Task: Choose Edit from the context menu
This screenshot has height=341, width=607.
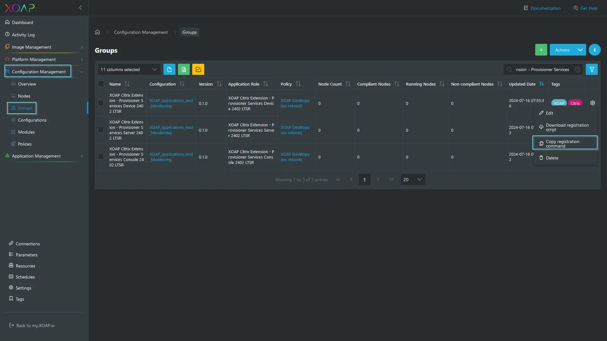Action: tap(565, 113)
